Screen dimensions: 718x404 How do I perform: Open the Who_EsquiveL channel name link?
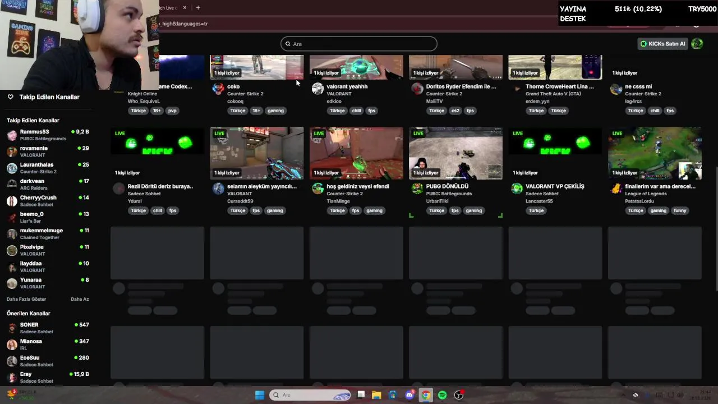(144, 102)
